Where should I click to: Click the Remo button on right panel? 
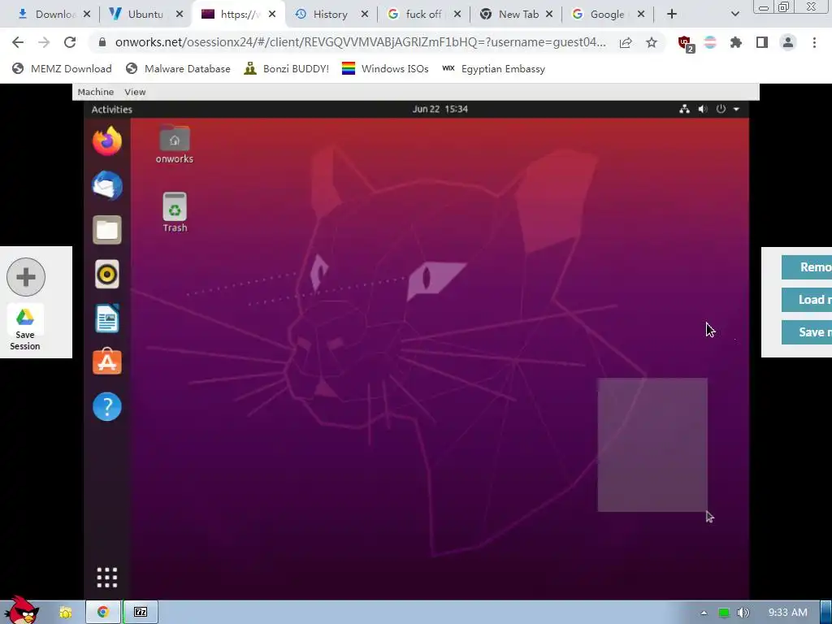tap(807, 266)
